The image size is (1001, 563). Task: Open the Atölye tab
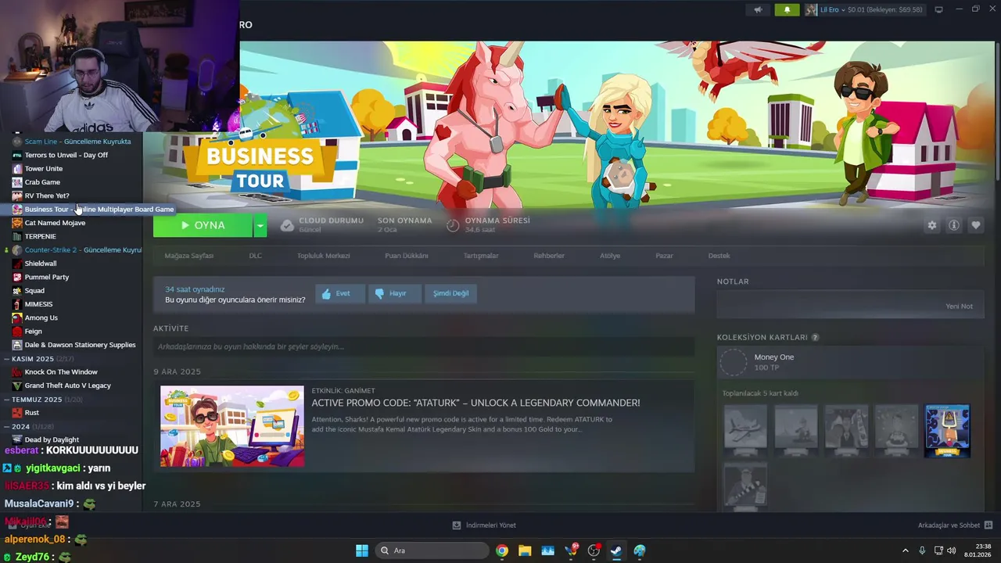[x=610, y=256]
